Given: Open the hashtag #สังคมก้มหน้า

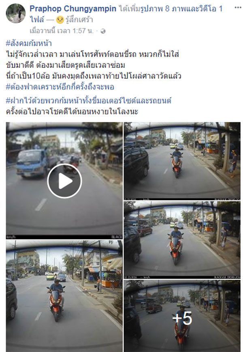Looking at the screenshot, I should tap(29, 43).
